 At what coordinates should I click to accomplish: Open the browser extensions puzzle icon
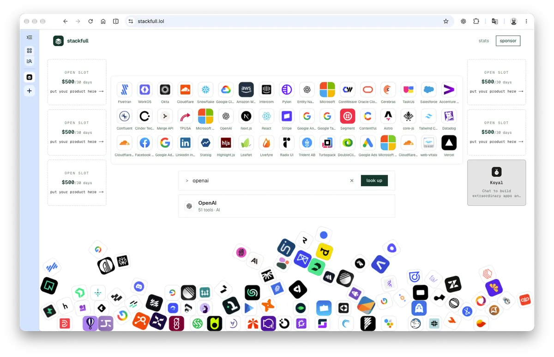point(476,21)
